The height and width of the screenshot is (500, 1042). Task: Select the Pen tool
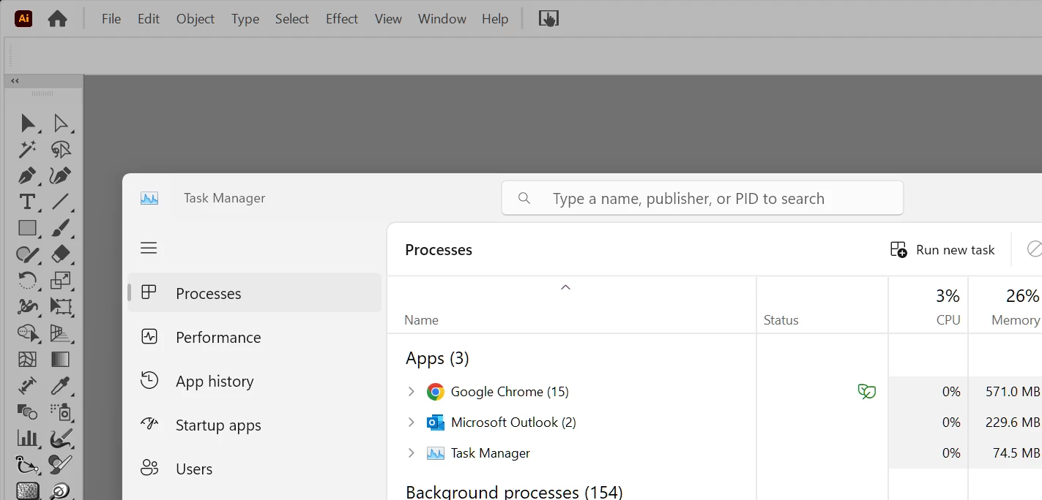[28, 175]
